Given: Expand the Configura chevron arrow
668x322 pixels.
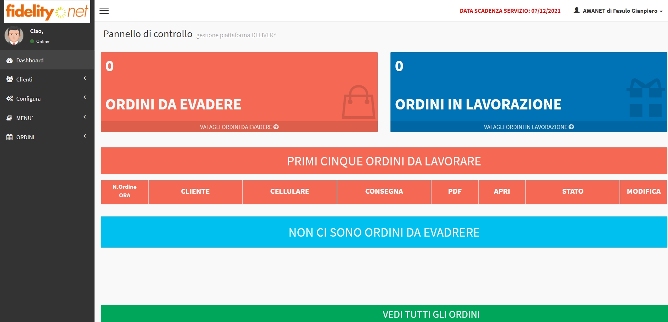Looking at the screenshot, I should pyautogui.click(x=85, y=97).
